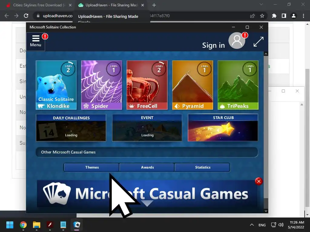Click the lock icon in address bar
The height and width of the screenshot is (232, 310).
click(x=38, y=16)
